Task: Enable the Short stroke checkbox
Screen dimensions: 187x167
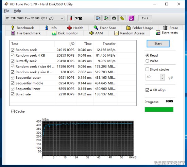Action: (x=147, y=69)
